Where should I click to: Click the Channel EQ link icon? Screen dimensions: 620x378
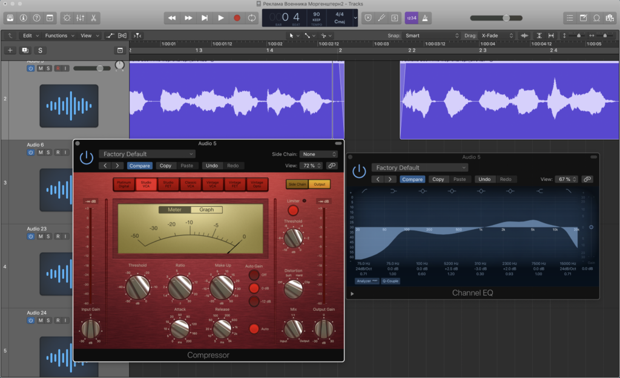(x=587, y=179)
